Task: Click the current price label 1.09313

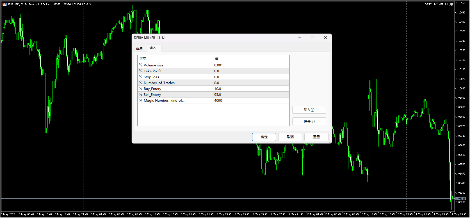Action: [x=461, y=199]
